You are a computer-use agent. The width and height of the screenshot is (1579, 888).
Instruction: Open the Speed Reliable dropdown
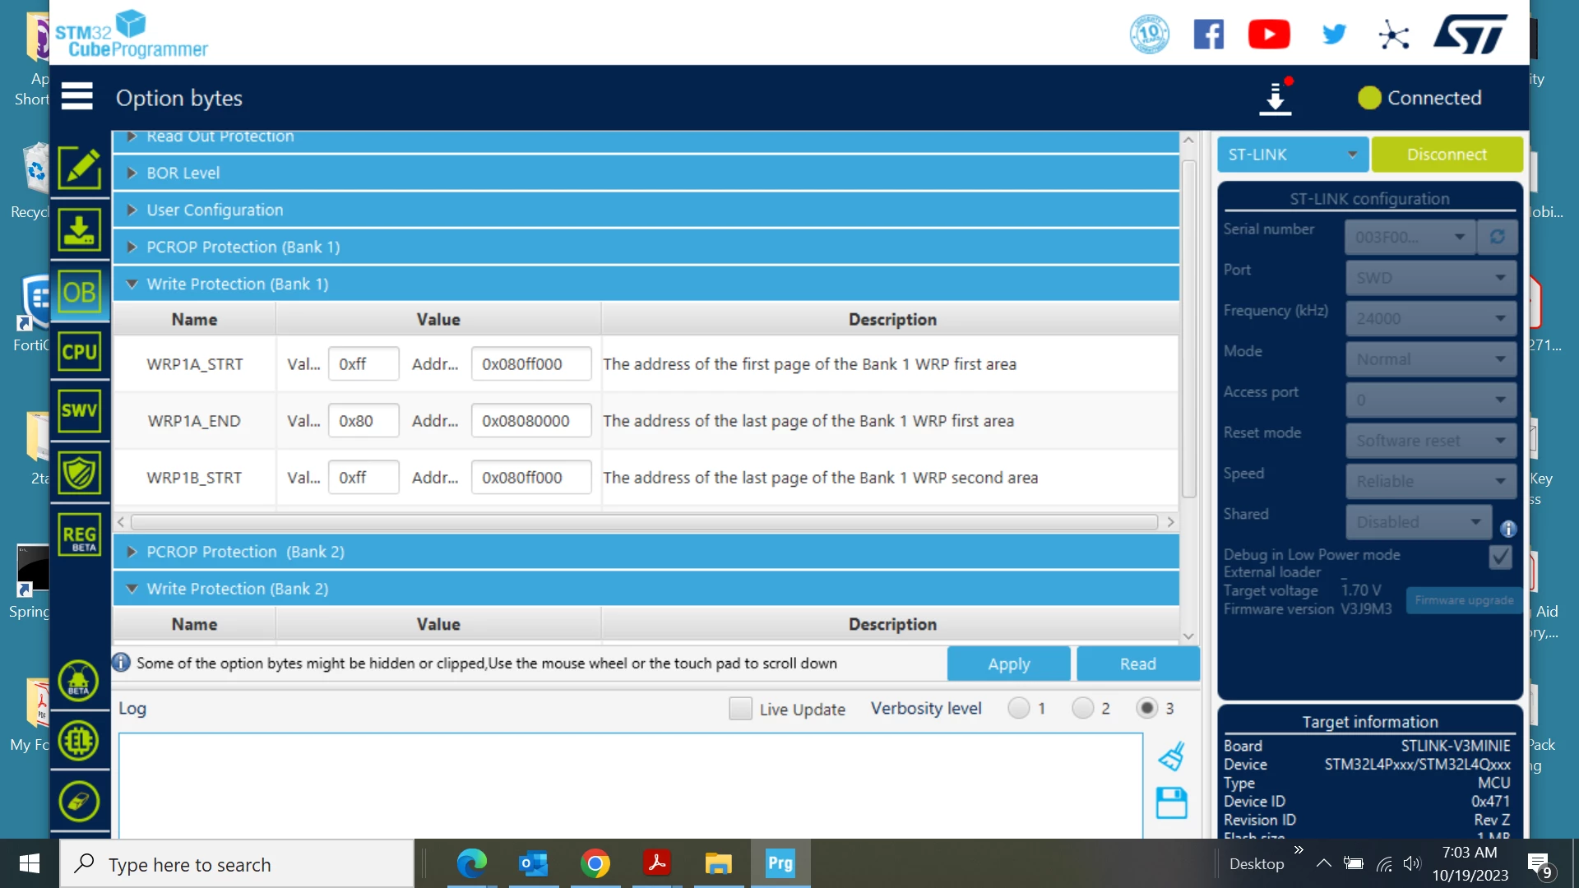point(1431,481)
